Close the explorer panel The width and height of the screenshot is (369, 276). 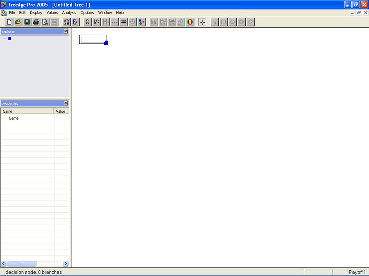[66, 31]
